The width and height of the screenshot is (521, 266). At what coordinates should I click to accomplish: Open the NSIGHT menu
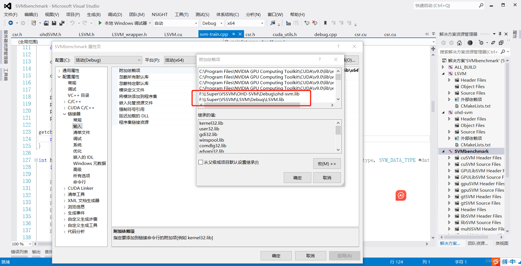pyautogui.click(x=160, y=14)
